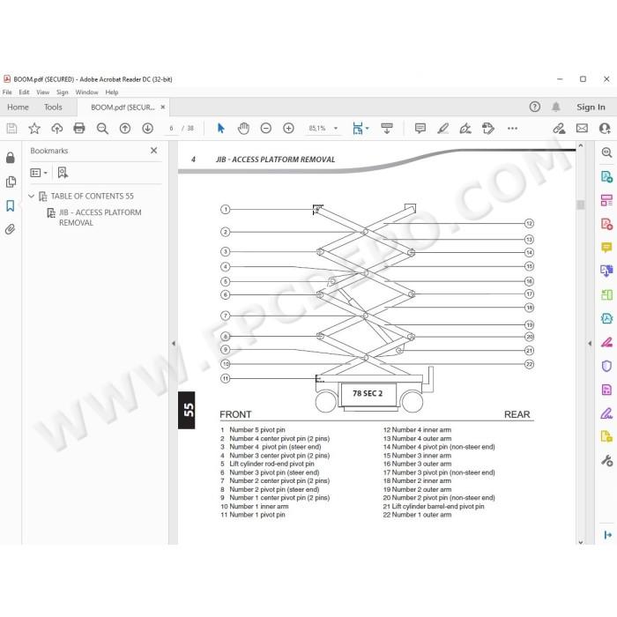Image resolution: width=617 pixels, height=617 pixels.
Task: Send file by email envelope icon
Action: click(582, 129)
